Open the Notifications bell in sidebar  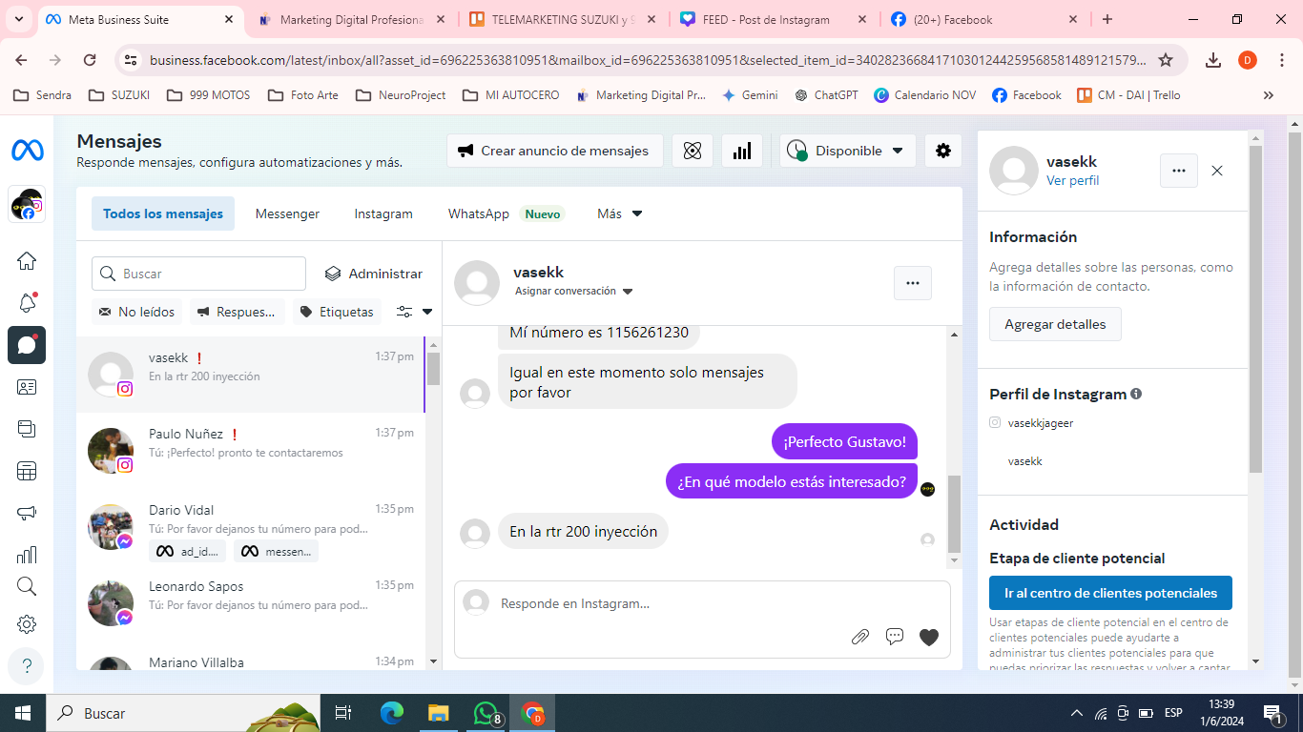27,303
